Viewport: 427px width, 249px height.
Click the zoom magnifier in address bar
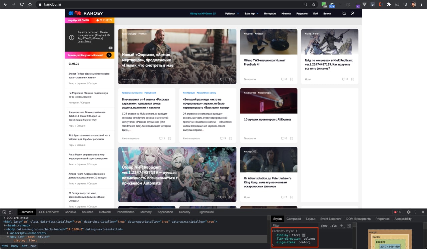pyautogui.click(x=305, y=5)
